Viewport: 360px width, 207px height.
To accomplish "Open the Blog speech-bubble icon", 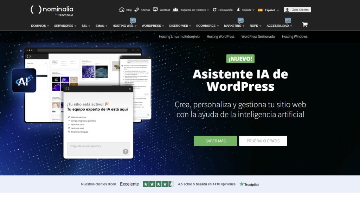I will (x=122, y=9).
